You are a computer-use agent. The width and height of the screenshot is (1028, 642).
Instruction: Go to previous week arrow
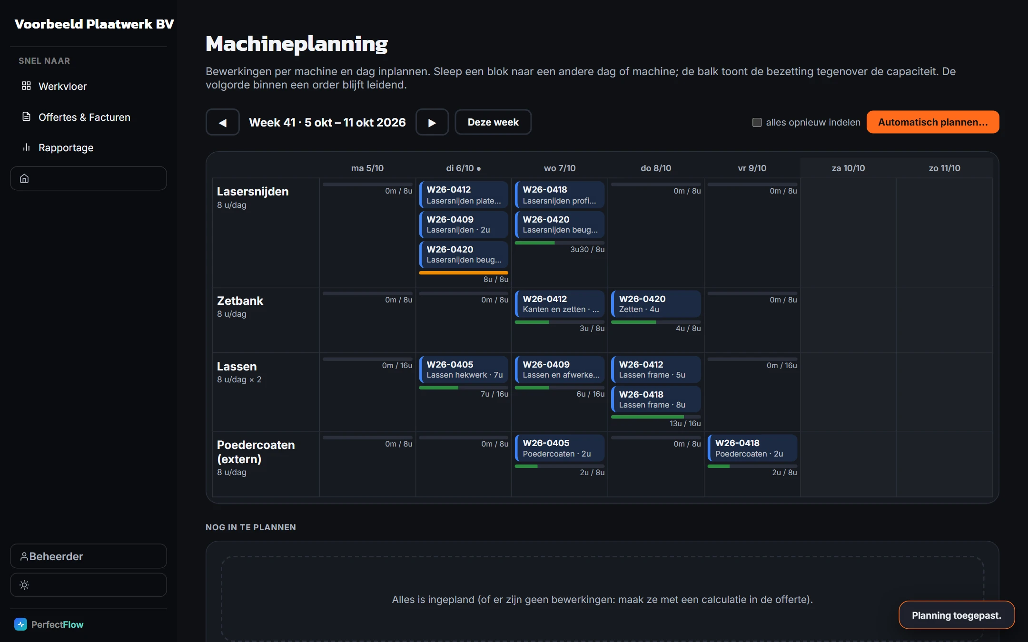[x=222, y=122]
